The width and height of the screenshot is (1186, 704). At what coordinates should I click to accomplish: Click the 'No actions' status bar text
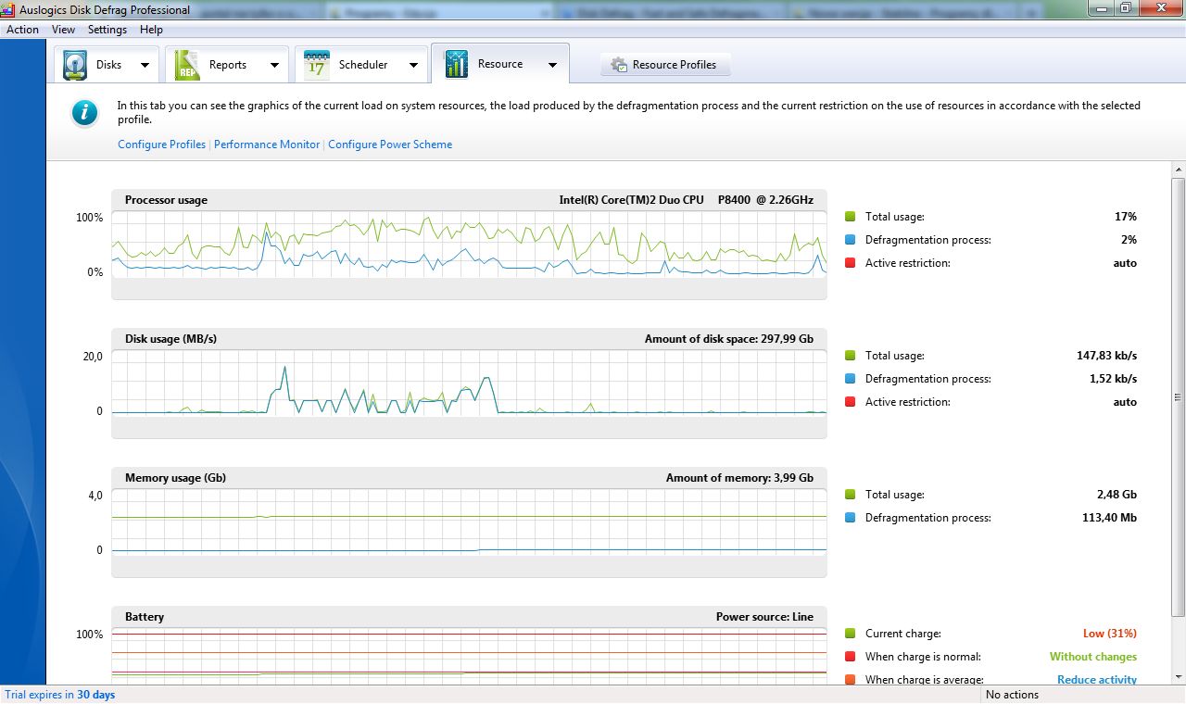[x=1012, y=695]
